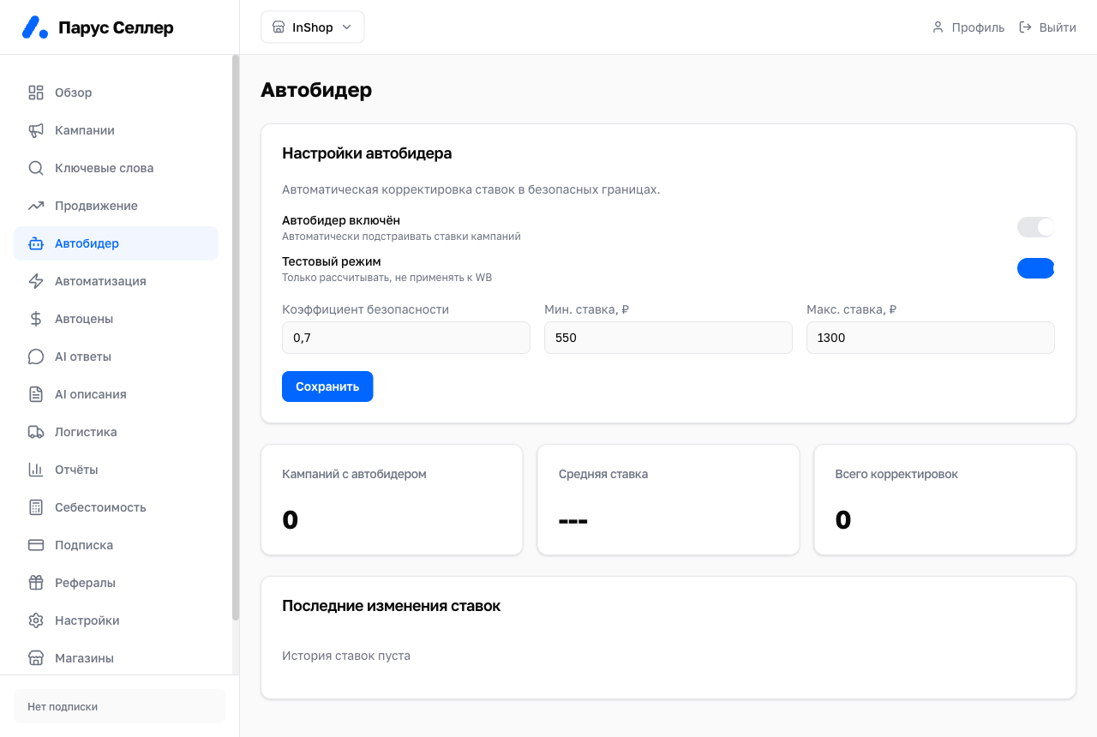Click the Автоматизация lightning bolt icon

point(36,281)
